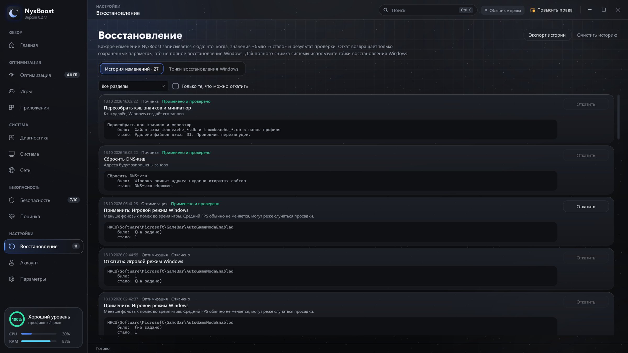The height and width of the screenshot is (353, 628).
Task: Click Откатить for Сбросить DNS-кэш entry
Action: tap(586, 156)
